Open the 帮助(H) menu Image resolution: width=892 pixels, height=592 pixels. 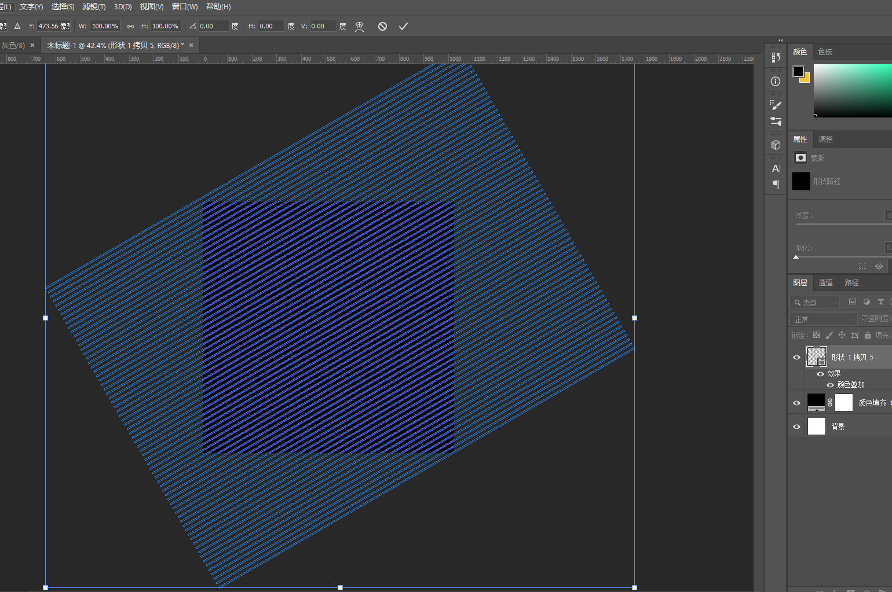pos(218,7)
